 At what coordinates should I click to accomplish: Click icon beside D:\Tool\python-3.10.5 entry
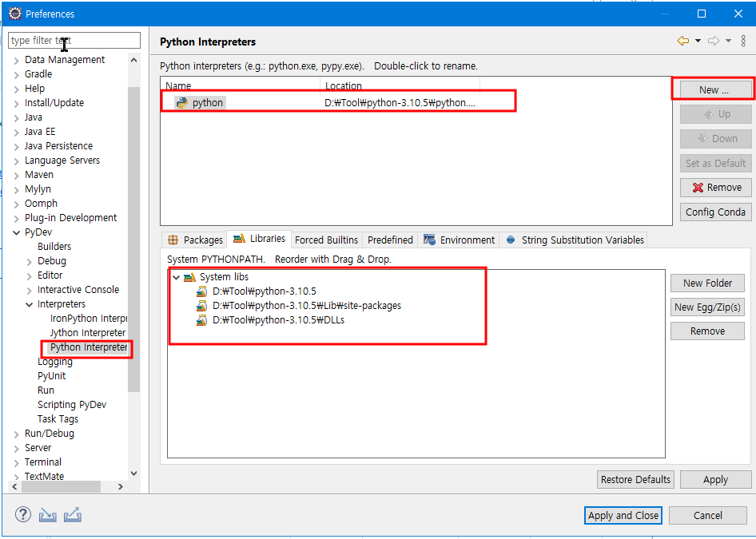[201, 291]
